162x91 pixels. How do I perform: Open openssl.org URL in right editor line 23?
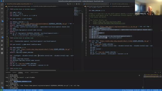tap(119, 27)
